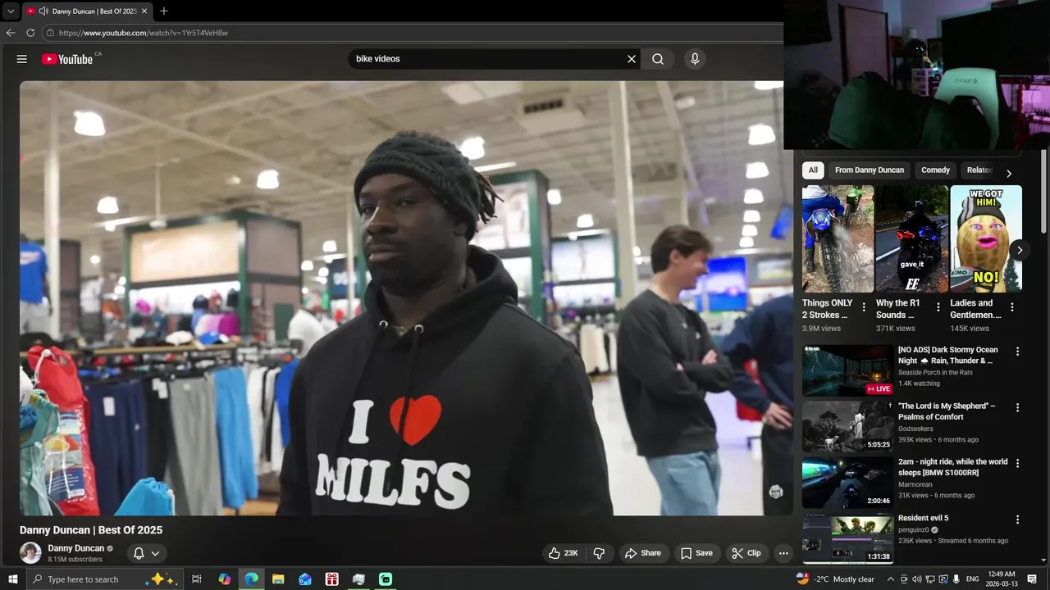Screen dimensions: 1050x590
Task: Open options for 'Why the R1 Sounds'
Action: click(938, 307)
